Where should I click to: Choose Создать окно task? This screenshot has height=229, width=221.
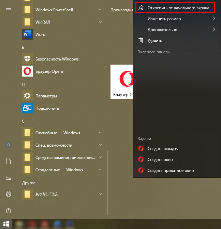click(177, 160)
